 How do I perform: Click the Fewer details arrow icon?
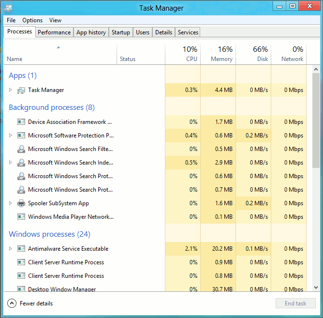point(12,303)
